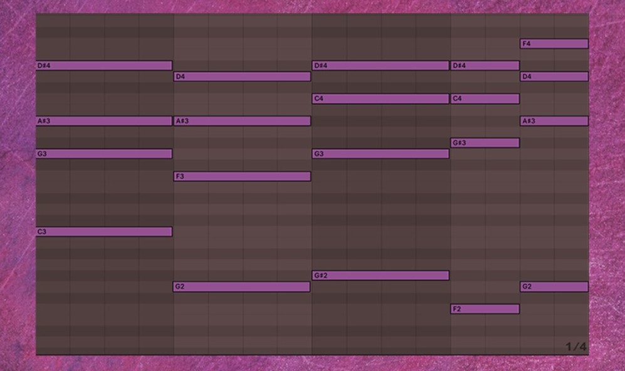Select the C3 note

pyautogui.click(x=104, y=231)
